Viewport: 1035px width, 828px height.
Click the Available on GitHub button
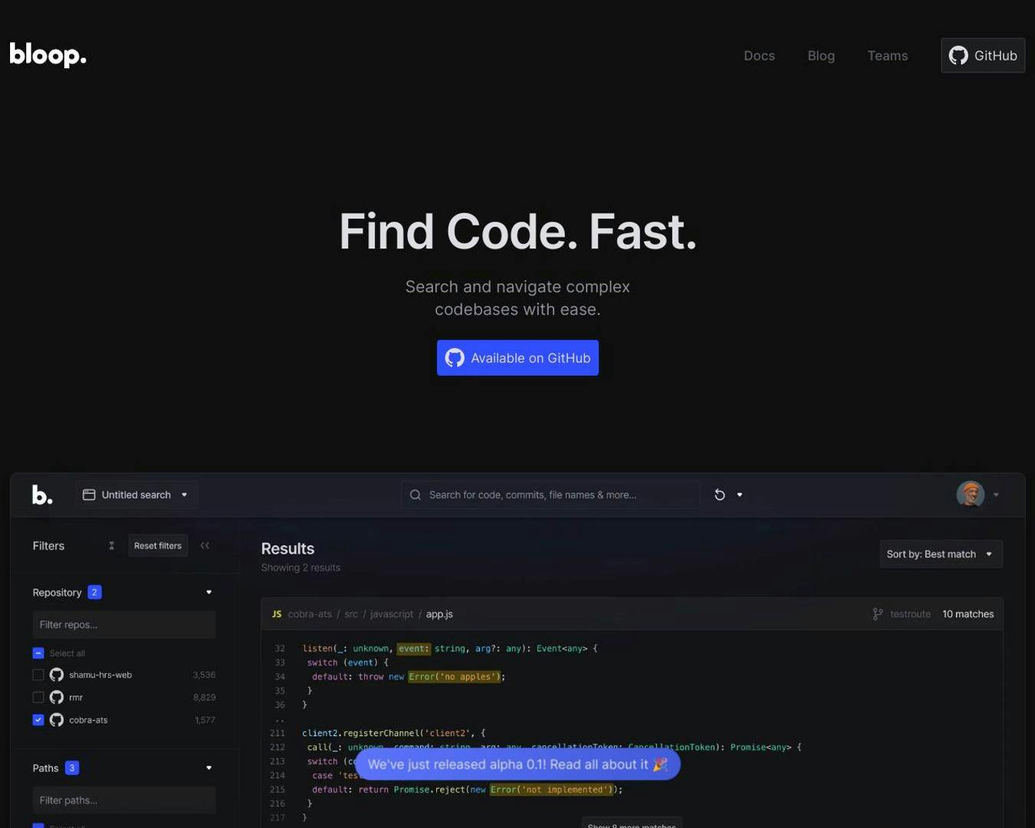(517, 357)
